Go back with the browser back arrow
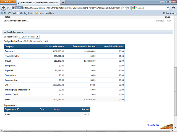Viewport: 177px width, 132px height. (3, 8)
